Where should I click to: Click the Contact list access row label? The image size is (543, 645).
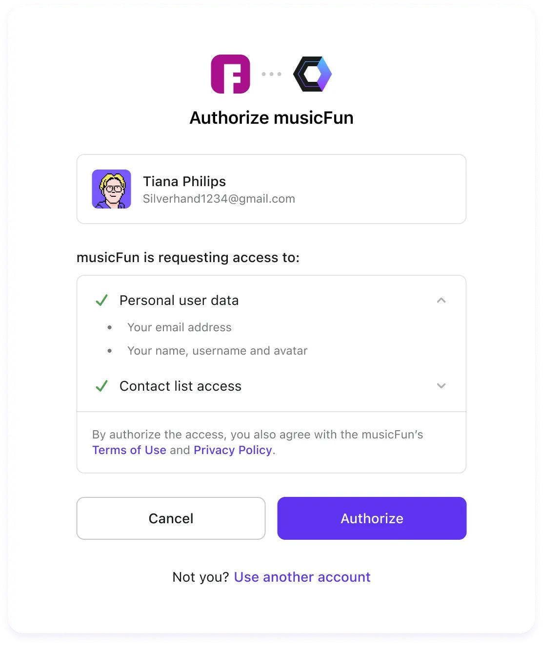(x=181, y=386)
